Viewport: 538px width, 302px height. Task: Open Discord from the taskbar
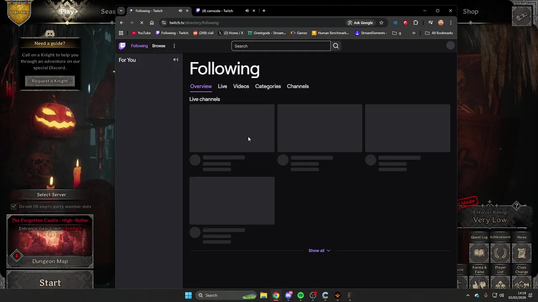click(x=288, y=295)
